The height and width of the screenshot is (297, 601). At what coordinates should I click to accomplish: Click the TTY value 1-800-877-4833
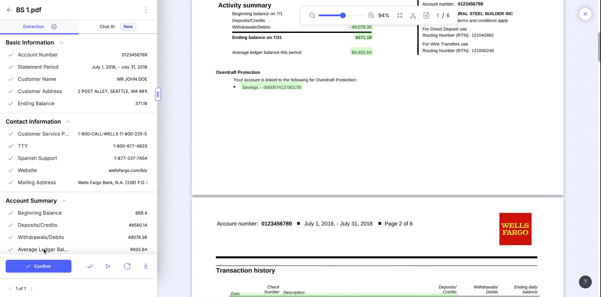pos(130,146)
